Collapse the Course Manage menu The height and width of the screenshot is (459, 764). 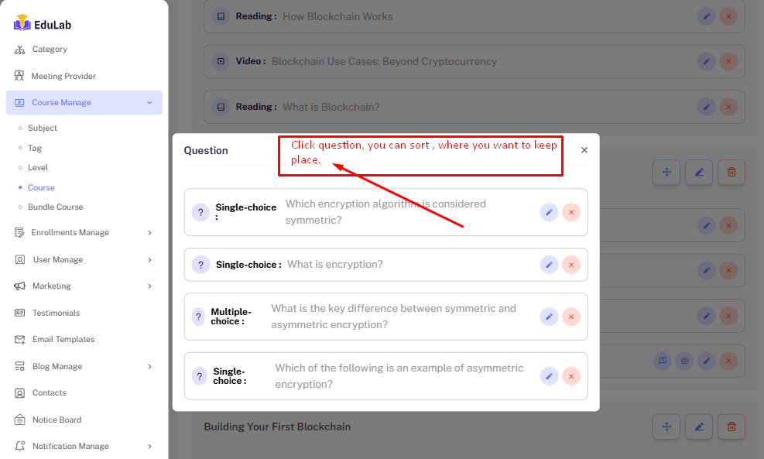149,103
